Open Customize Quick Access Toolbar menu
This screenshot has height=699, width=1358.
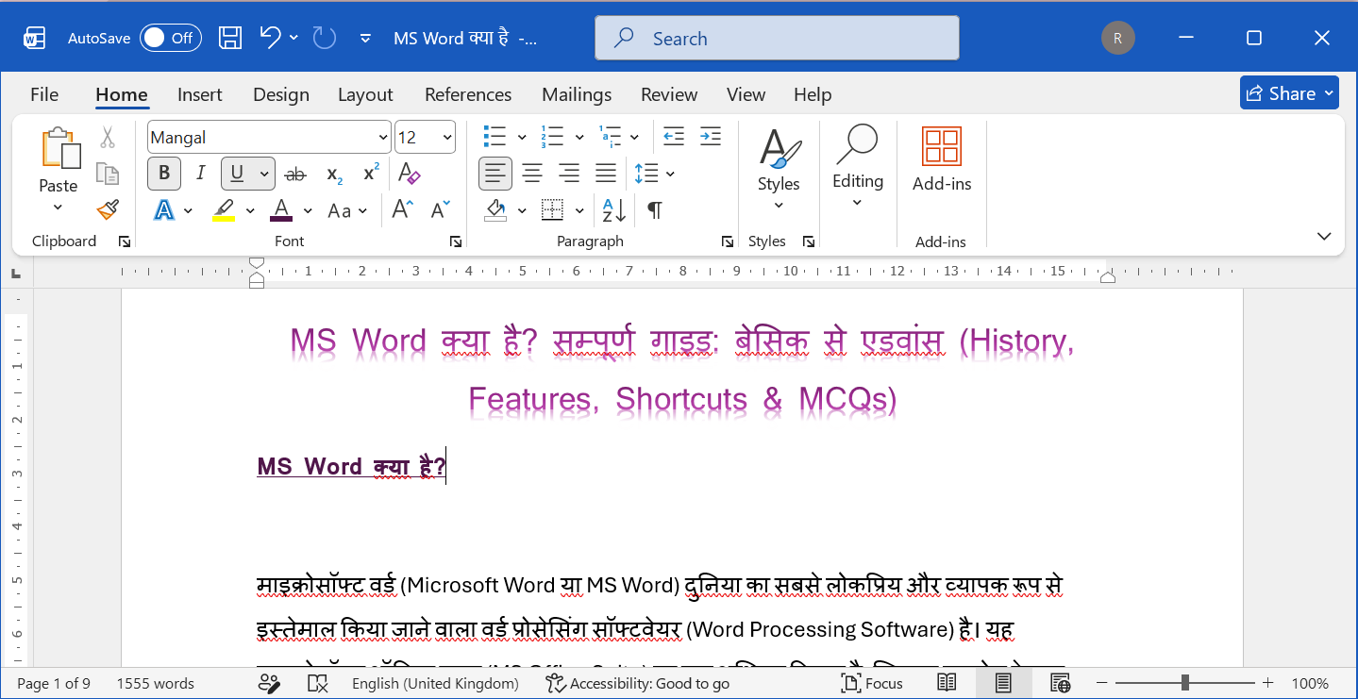pos(365,39)
